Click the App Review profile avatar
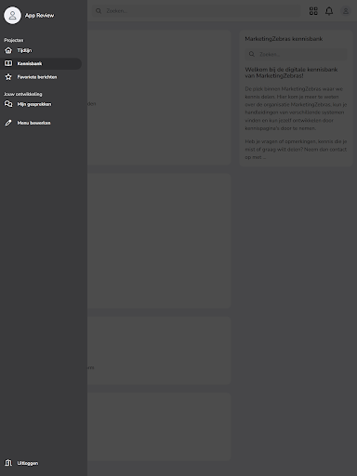The width and height of the screenshot is (357, 476). click(12, 15)
